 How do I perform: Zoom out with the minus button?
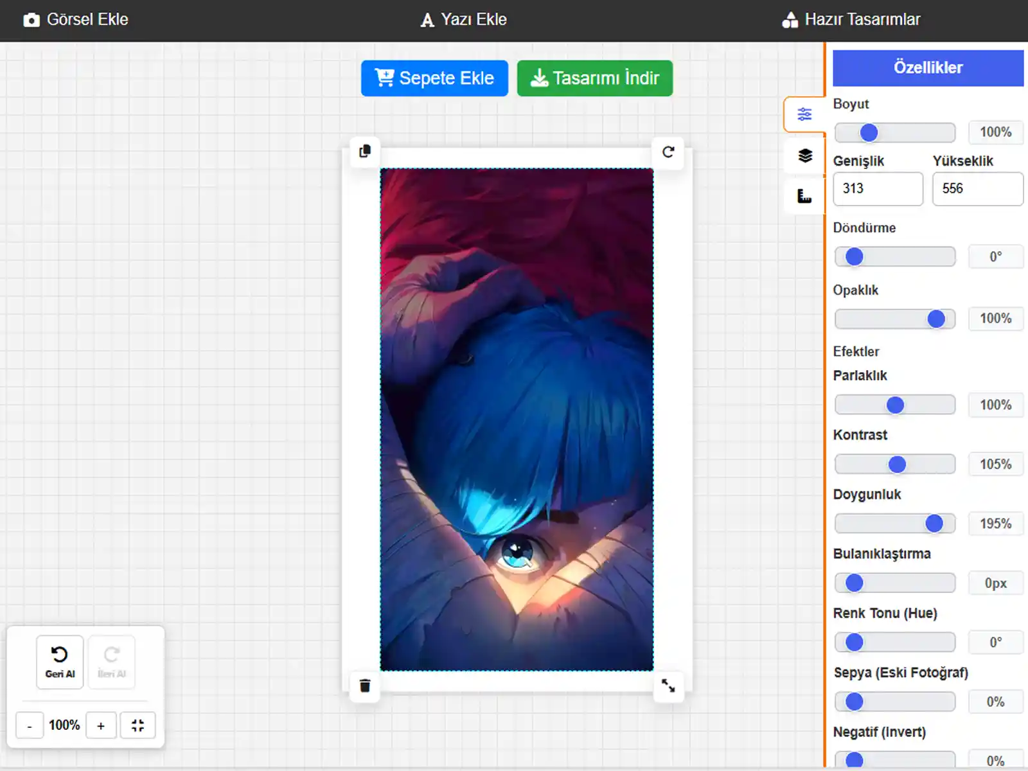pos(30,725)
